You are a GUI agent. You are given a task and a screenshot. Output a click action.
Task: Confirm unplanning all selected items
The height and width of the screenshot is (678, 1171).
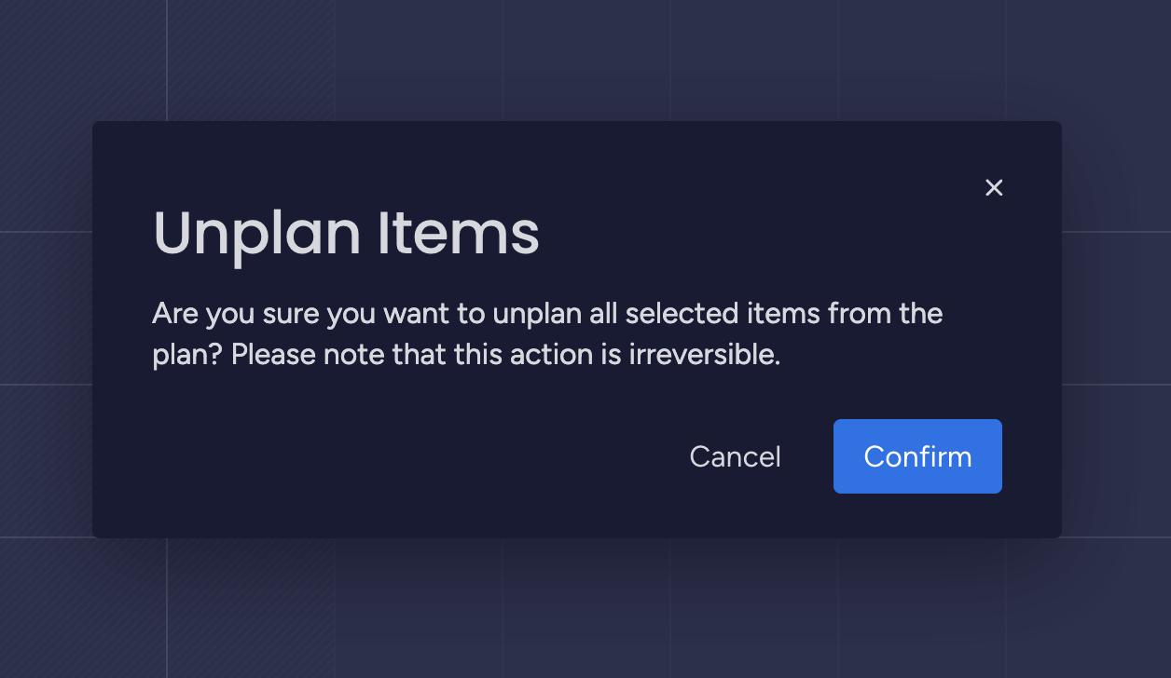tap(917, 456)
